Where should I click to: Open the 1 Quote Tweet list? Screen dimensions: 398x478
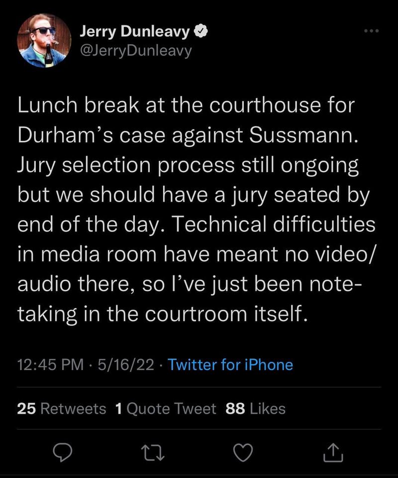(x=166, y=409)
